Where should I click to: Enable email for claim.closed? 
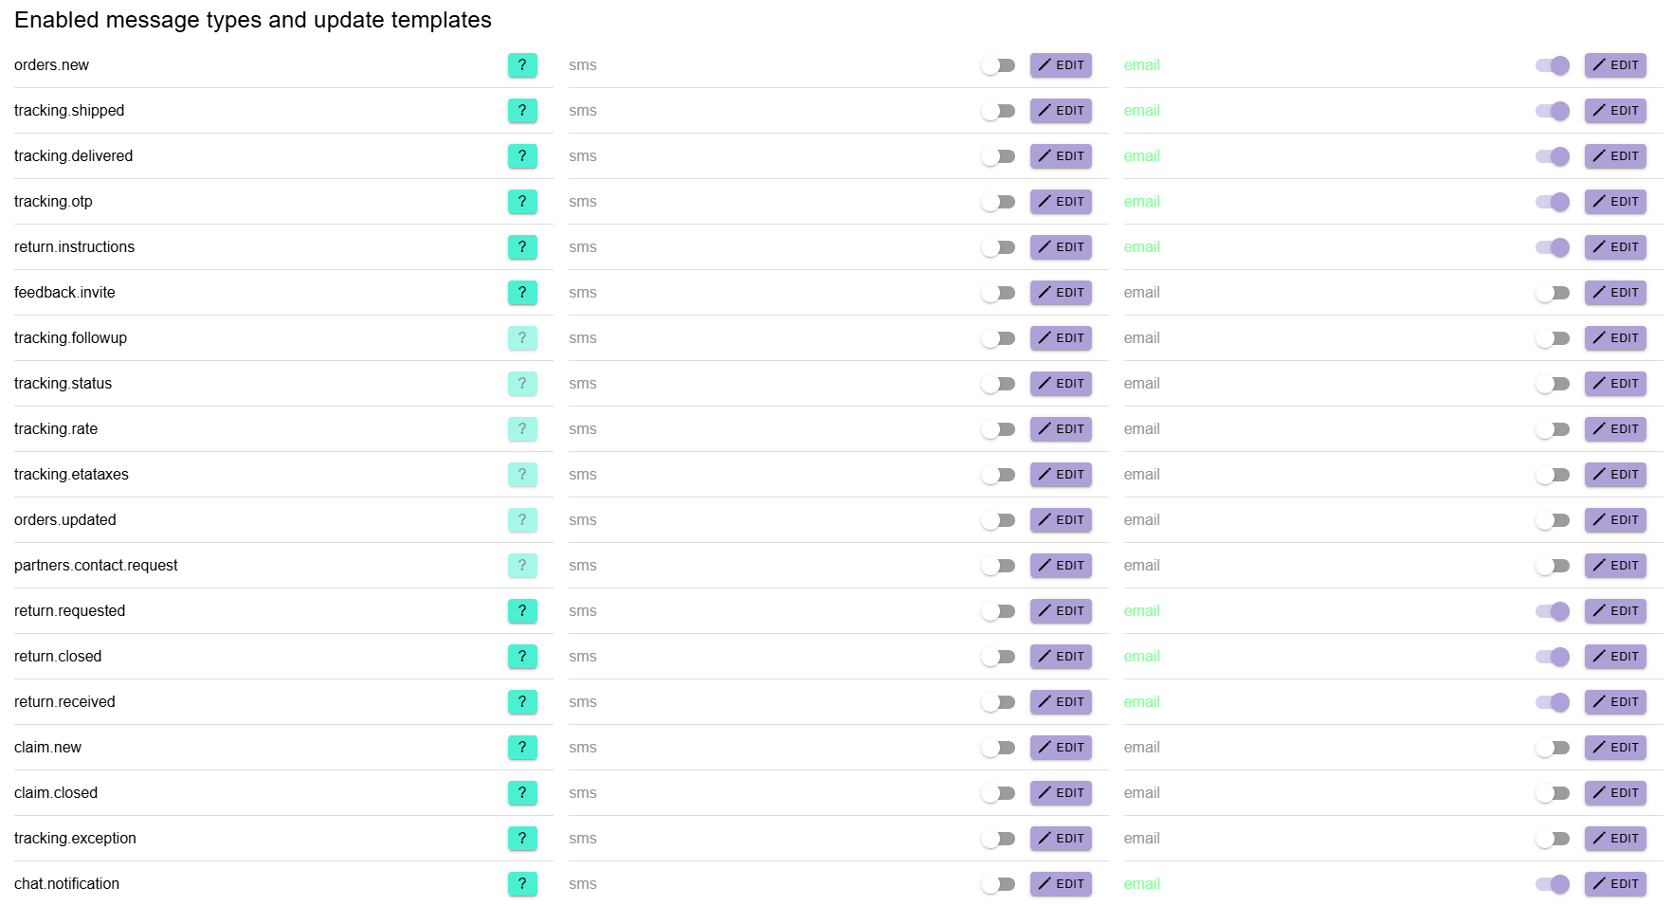tap(1553, 793)
